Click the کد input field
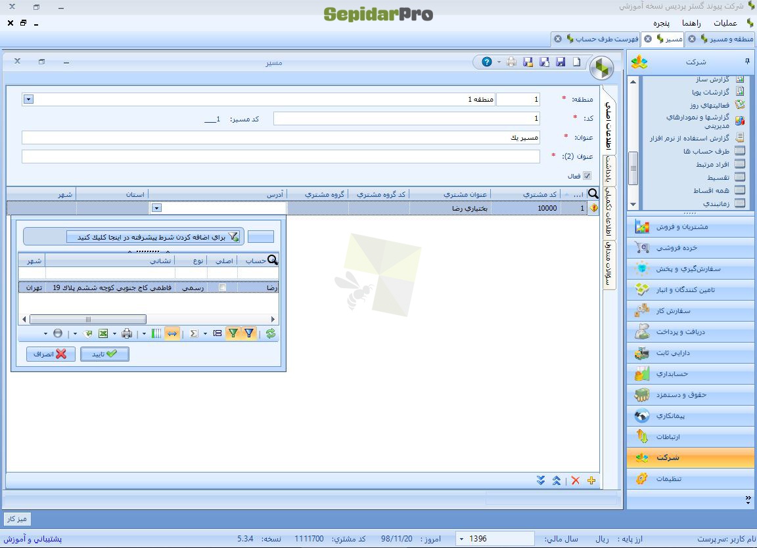Screen dimensions: 757x548 point(407,118)
